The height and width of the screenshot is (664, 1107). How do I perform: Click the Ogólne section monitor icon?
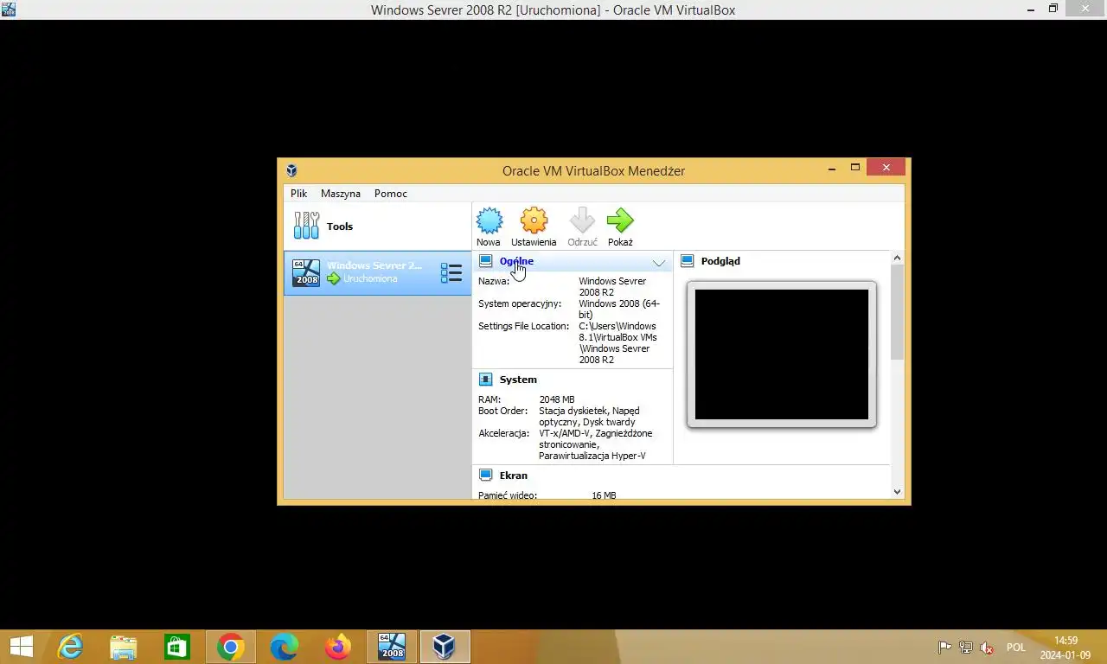(x=486, y=261)
